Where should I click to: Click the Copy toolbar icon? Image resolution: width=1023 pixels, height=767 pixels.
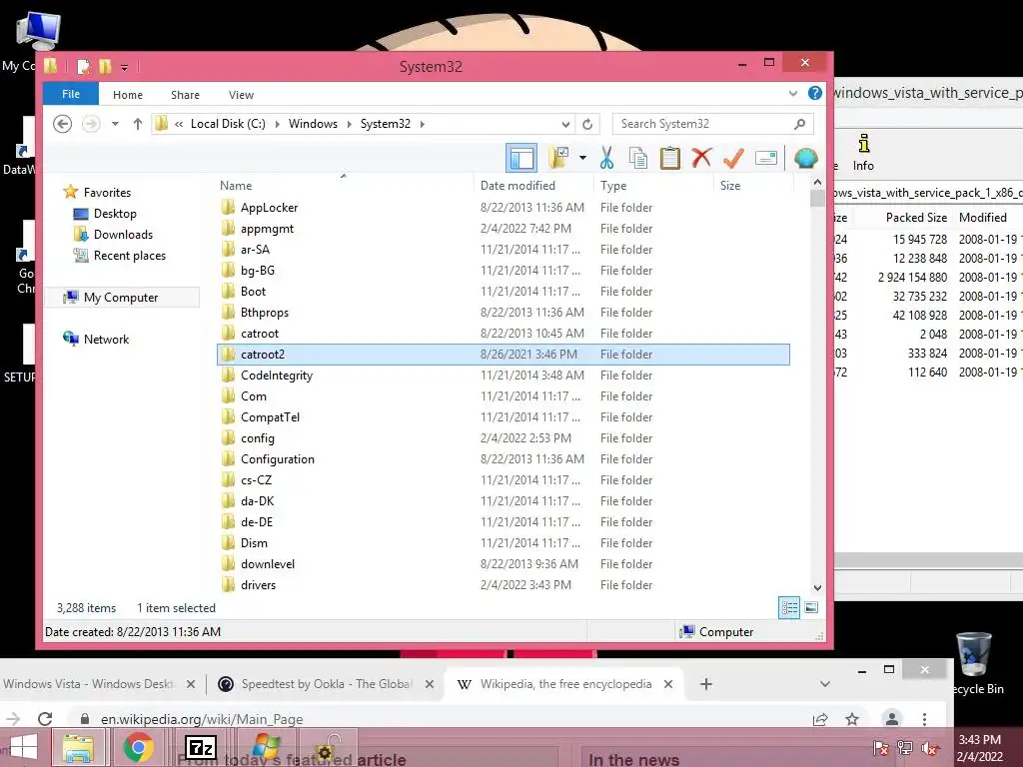pos(638,158)
